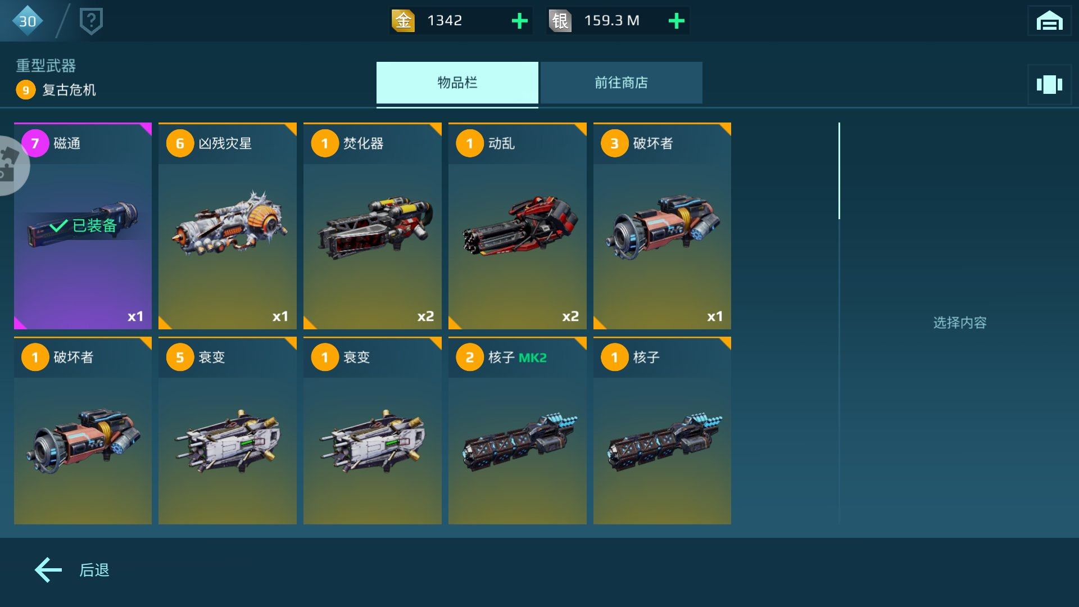1079x607 pixels.
Task: Pick the 动乱 weapon card
Action: [518, 226]
